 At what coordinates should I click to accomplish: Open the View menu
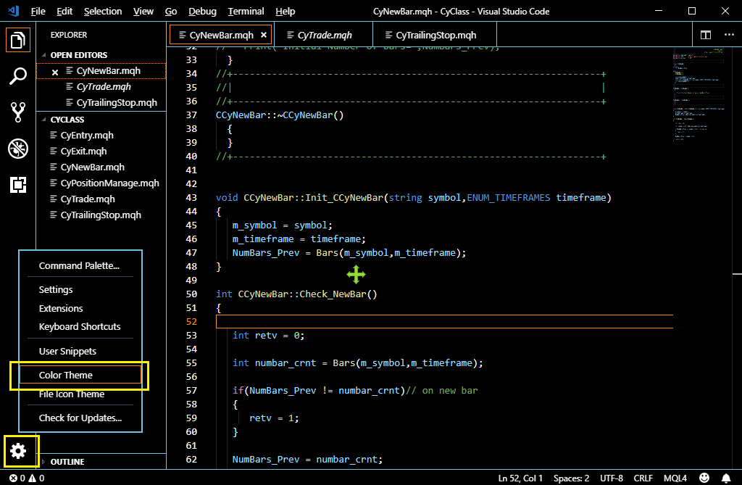143,12
